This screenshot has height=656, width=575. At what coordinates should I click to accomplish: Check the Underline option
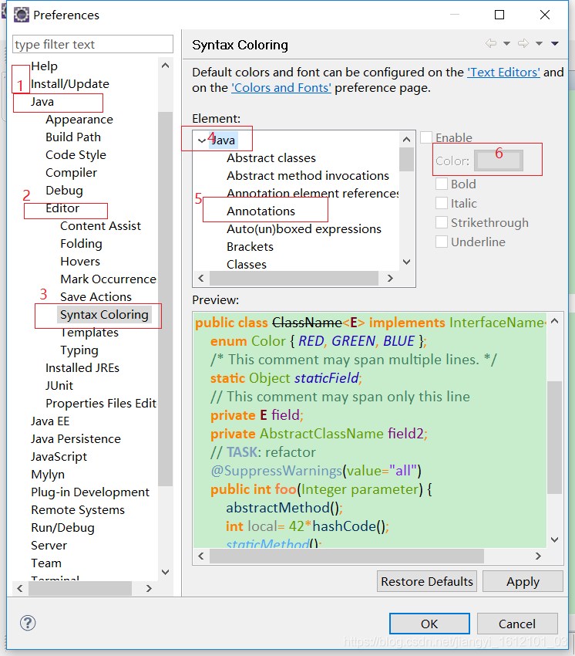pyautogui.click(x=442, y=242)
